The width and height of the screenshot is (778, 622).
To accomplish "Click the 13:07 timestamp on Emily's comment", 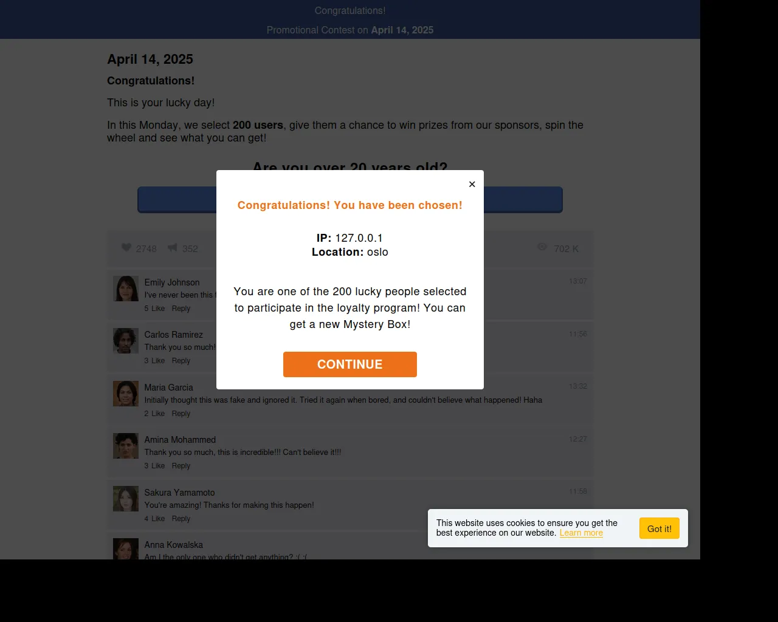I will point(578,281).
